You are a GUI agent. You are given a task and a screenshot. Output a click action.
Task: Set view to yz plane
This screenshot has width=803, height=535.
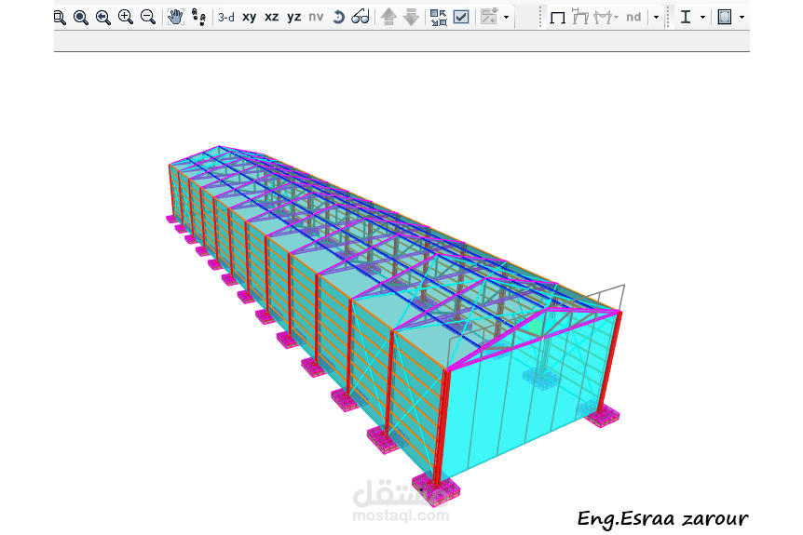(294, 18)
